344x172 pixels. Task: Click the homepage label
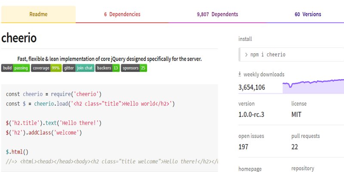(250, 169)
